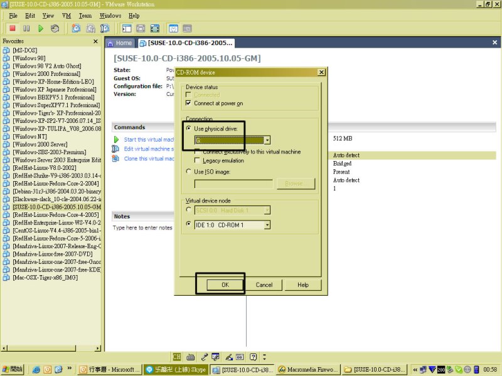
Task: Switch to the Home tab
Action: click(120, 43)
